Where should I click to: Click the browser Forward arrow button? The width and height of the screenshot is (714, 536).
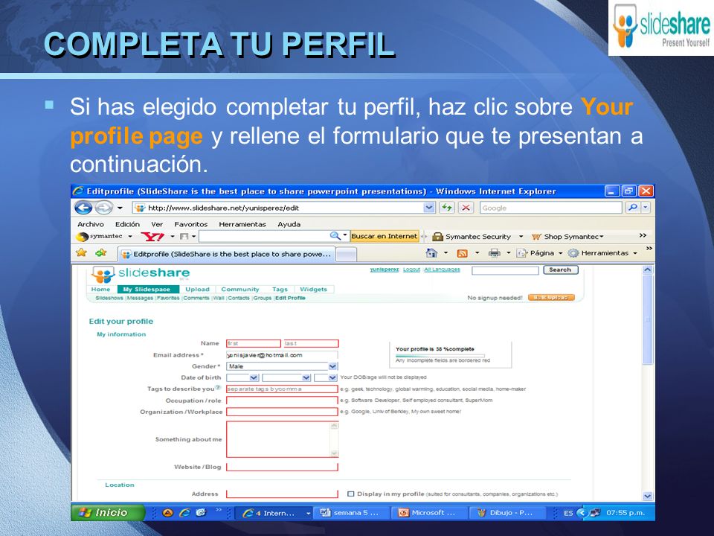pyautogui.click(x=104, y=208)
